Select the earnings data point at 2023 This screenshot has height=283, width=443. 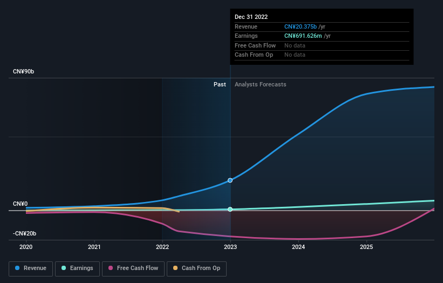coord(230,209)
